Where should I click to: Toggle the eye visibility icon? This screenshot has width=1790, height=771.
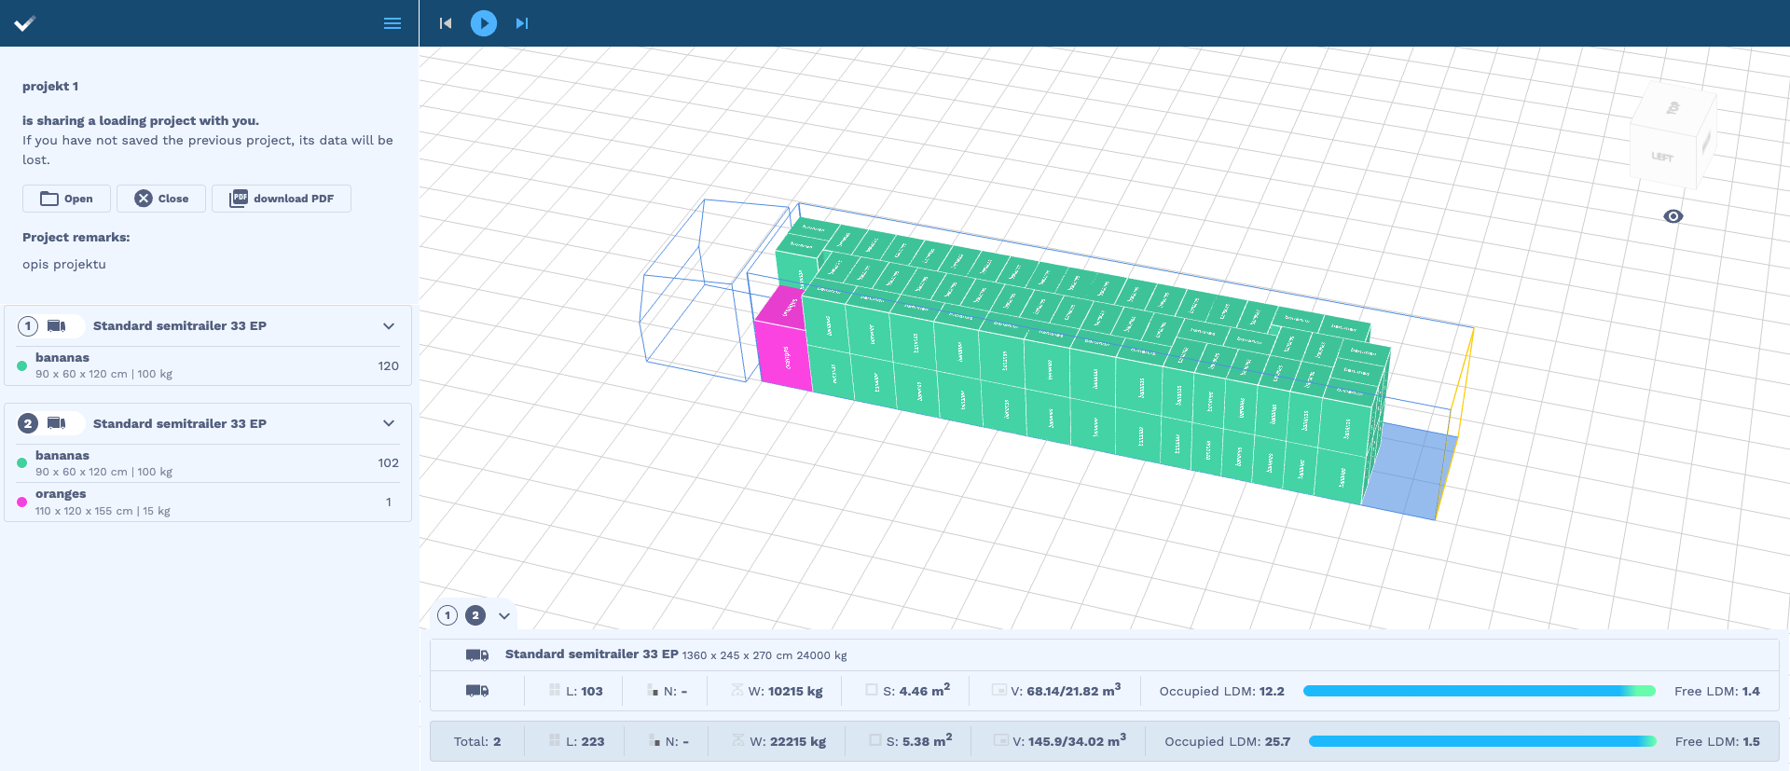tap(1673, 216)
